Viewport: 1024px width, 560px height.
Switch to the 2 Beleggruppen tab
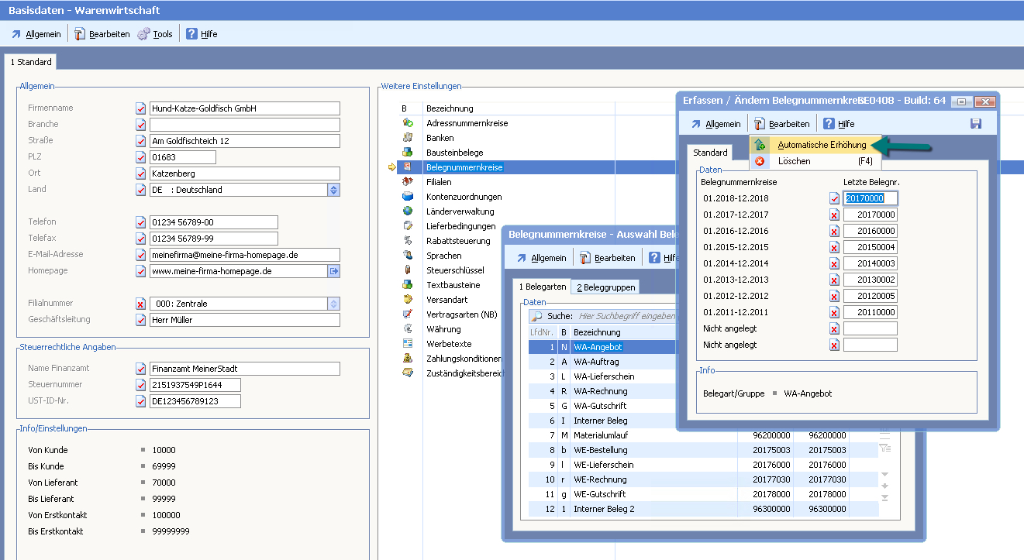click(x=605, y=287)
